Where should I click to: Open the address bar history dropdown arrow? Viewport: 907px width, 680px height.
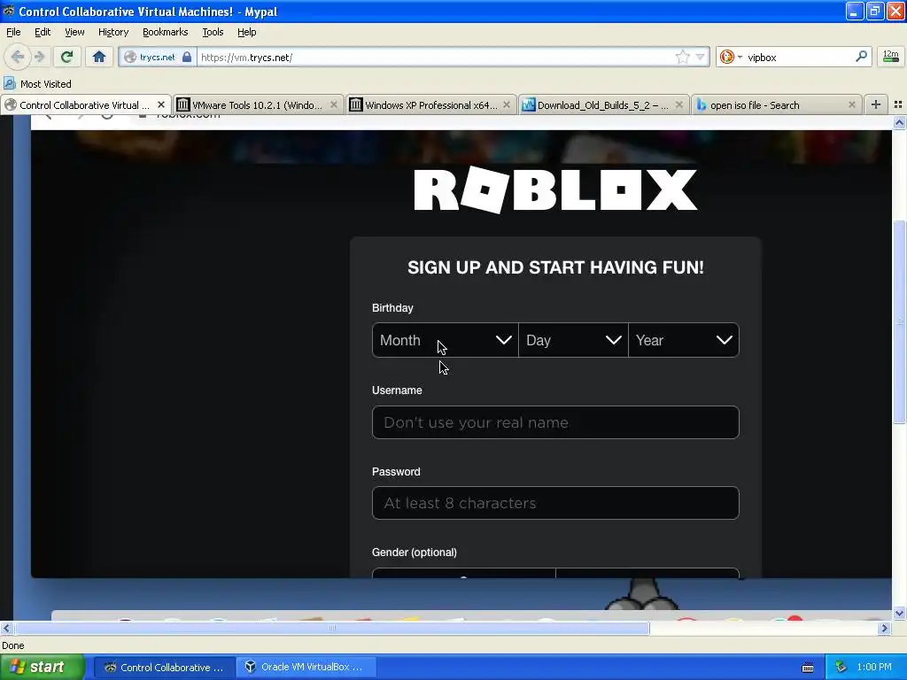tap(700, 57)
